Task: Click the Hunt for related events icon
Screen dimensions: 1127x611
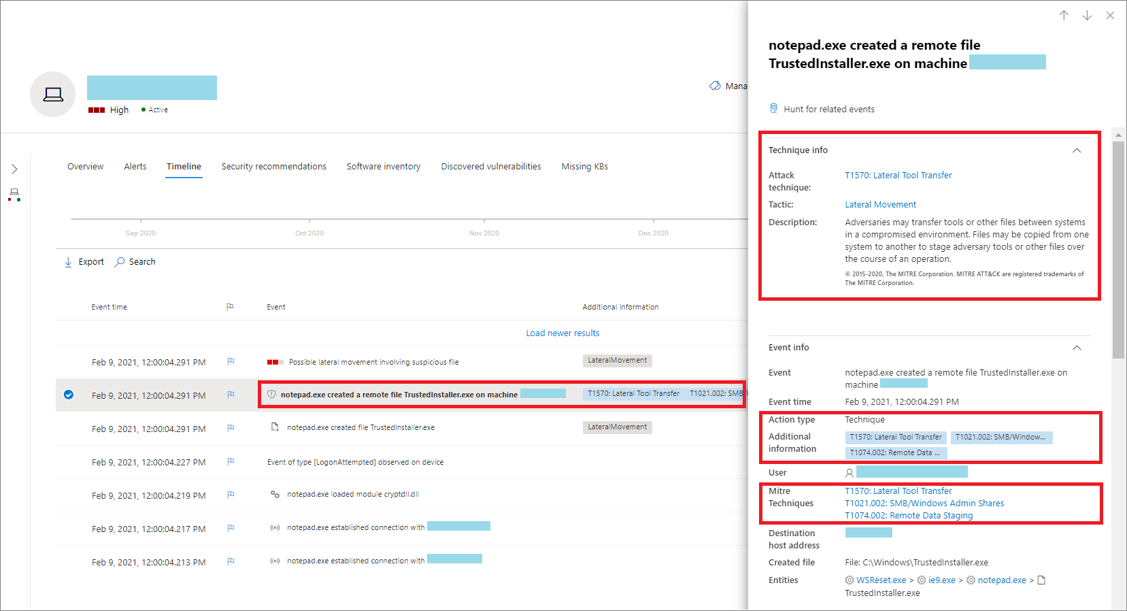Action: 773,109
